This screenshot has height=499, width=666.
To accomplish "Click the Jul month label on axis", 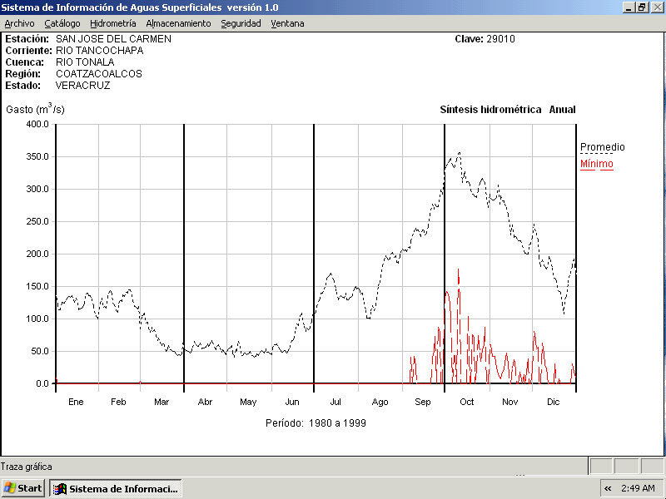I will (337, 402).
